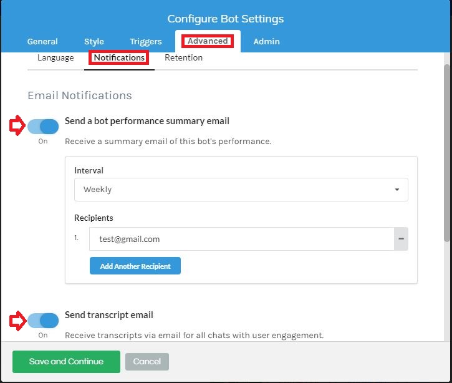Switch to the General tab
The height and width of the screenshot is (383, 452).
click(42, 42)
